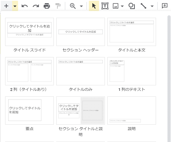
Task: Open the new slide layout dropdown arrow
Action: pyautogui.click(x=15, y=6)
